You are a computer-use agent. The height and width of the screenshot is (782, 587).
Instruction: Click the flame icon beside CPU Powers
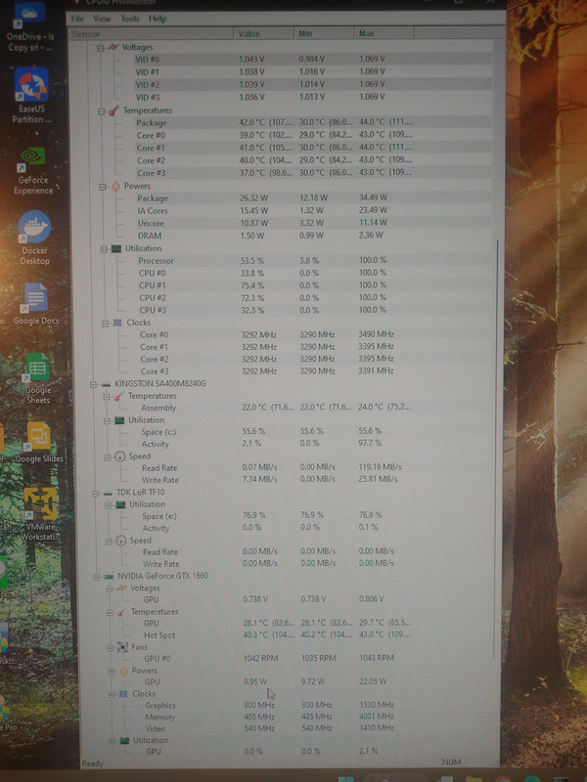tap(115, 186)
